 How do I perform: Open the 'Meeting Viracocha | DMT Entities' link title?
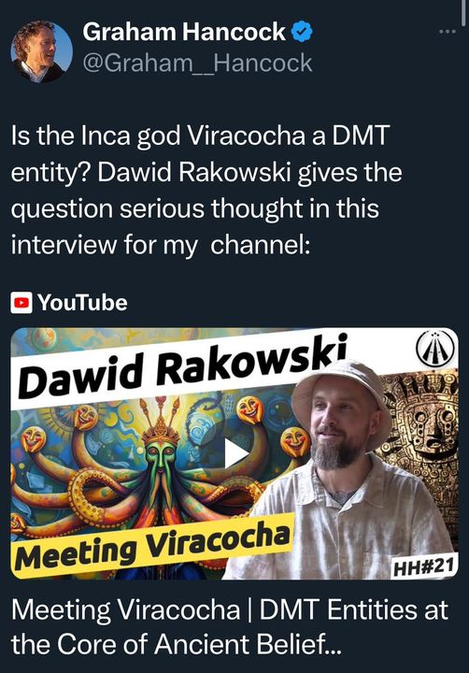coord(230,609)
